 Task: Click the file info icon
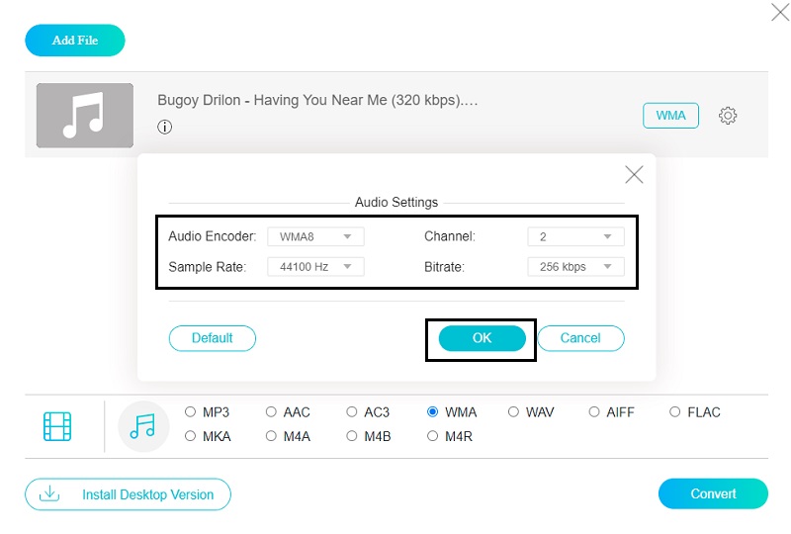[x=165, y=128]
